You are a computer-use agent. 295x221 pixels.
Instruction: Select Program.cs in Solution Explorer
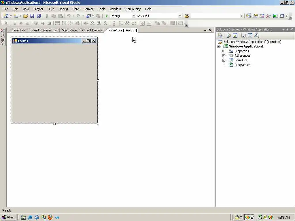click(x=242, y=65)
